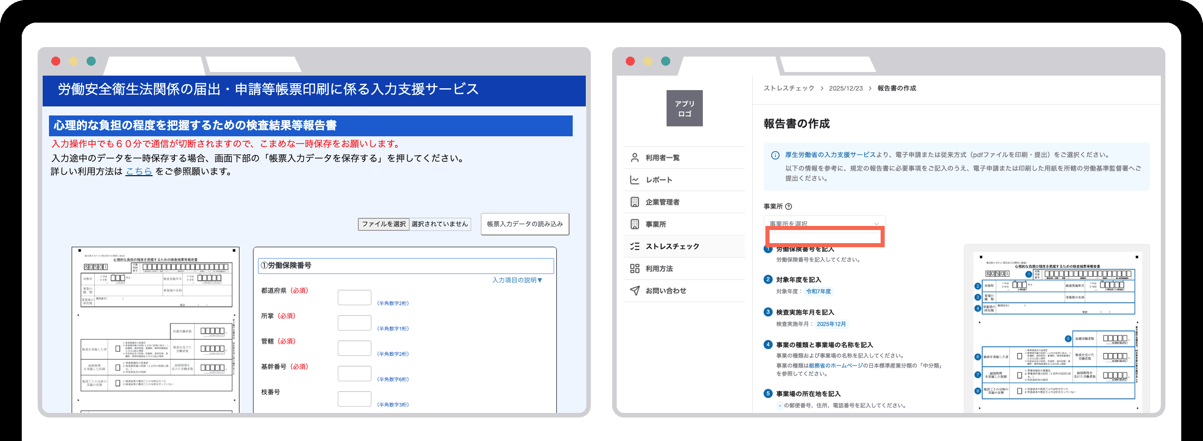The height and width of the screenshot is (441, 1203).
Task: Click the ファイルを選択 button
Action: [x=384, y=224]
